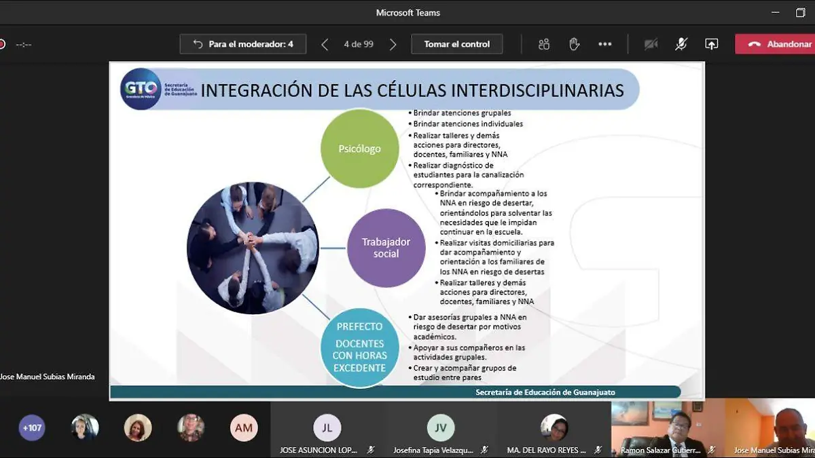815x458 pixels.
Task: Toggle the camera on
Action: (651, 44)
